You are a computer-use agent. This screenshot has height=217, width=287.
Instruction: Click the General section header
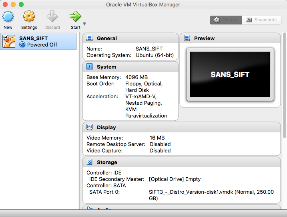coord(107,38)
